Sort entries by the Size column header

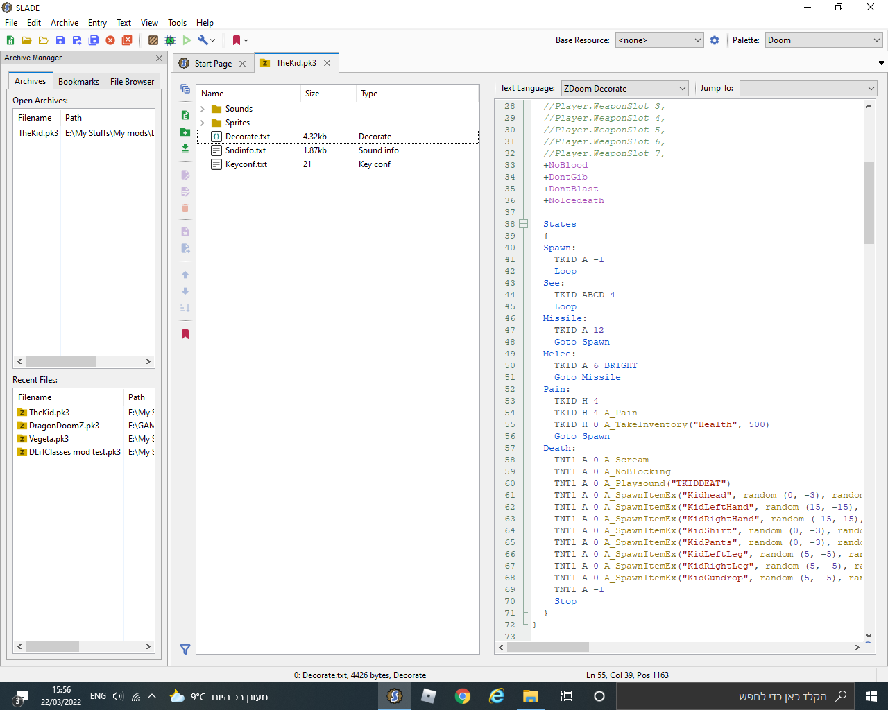[327, 94]
